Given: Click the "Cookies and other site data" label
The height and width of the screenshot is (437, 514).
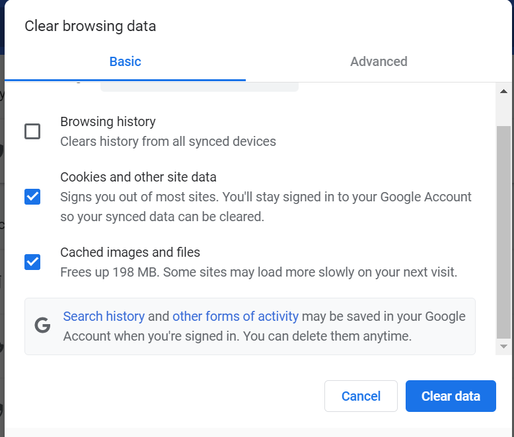Looking at the screenshot, I should tap(138, 177).
